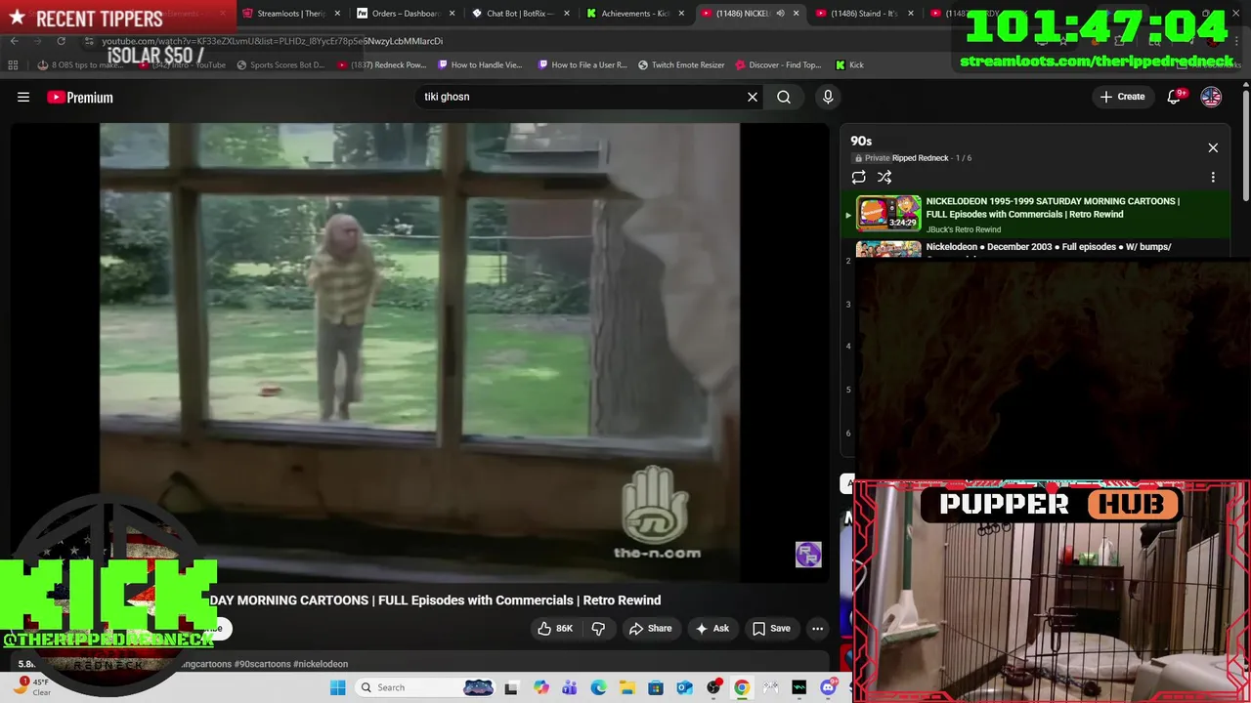Click the Share button
1251x703 pixels.
click(x=651, y=628)
